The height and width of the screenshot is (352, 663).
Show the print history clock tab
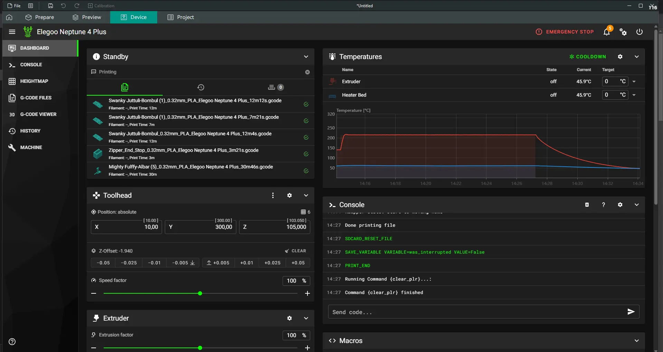(200, 87)
